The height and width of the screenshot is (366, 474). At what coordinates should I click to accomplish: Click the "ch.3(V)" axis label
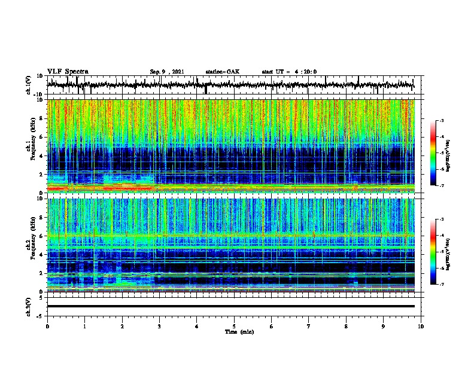[x=29, y=307]
